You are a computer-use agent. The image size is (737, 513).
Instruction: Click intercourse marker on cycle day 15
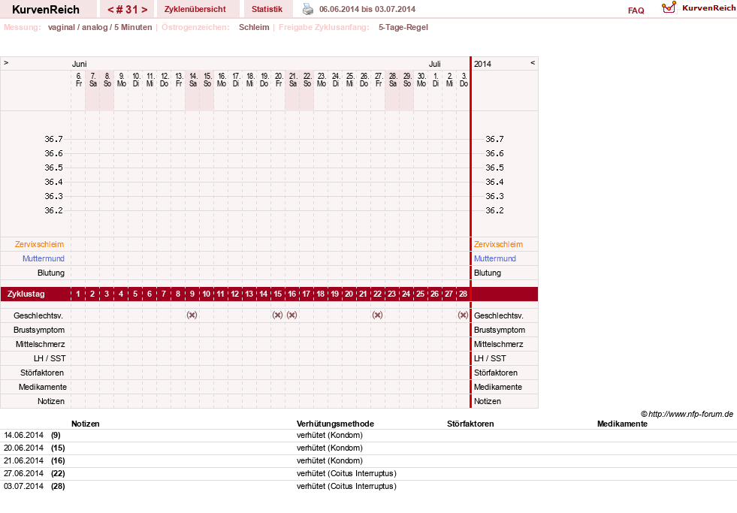pyautogui.click(x=277, y=315)
